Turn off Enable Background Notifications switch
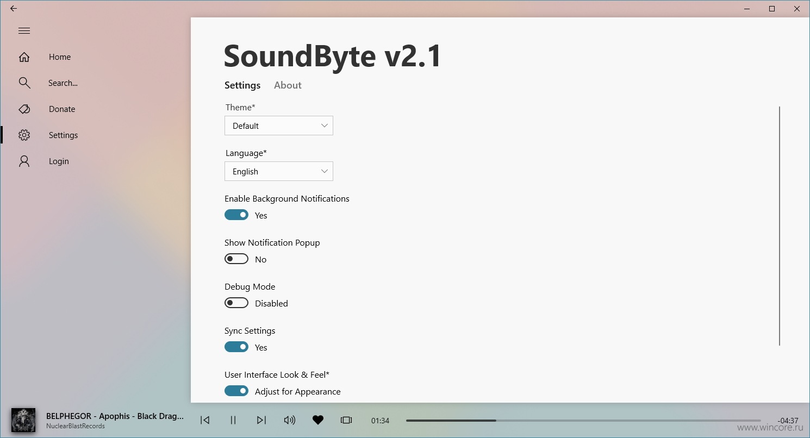Screen dimensions: 810x438 pos(236,215)
